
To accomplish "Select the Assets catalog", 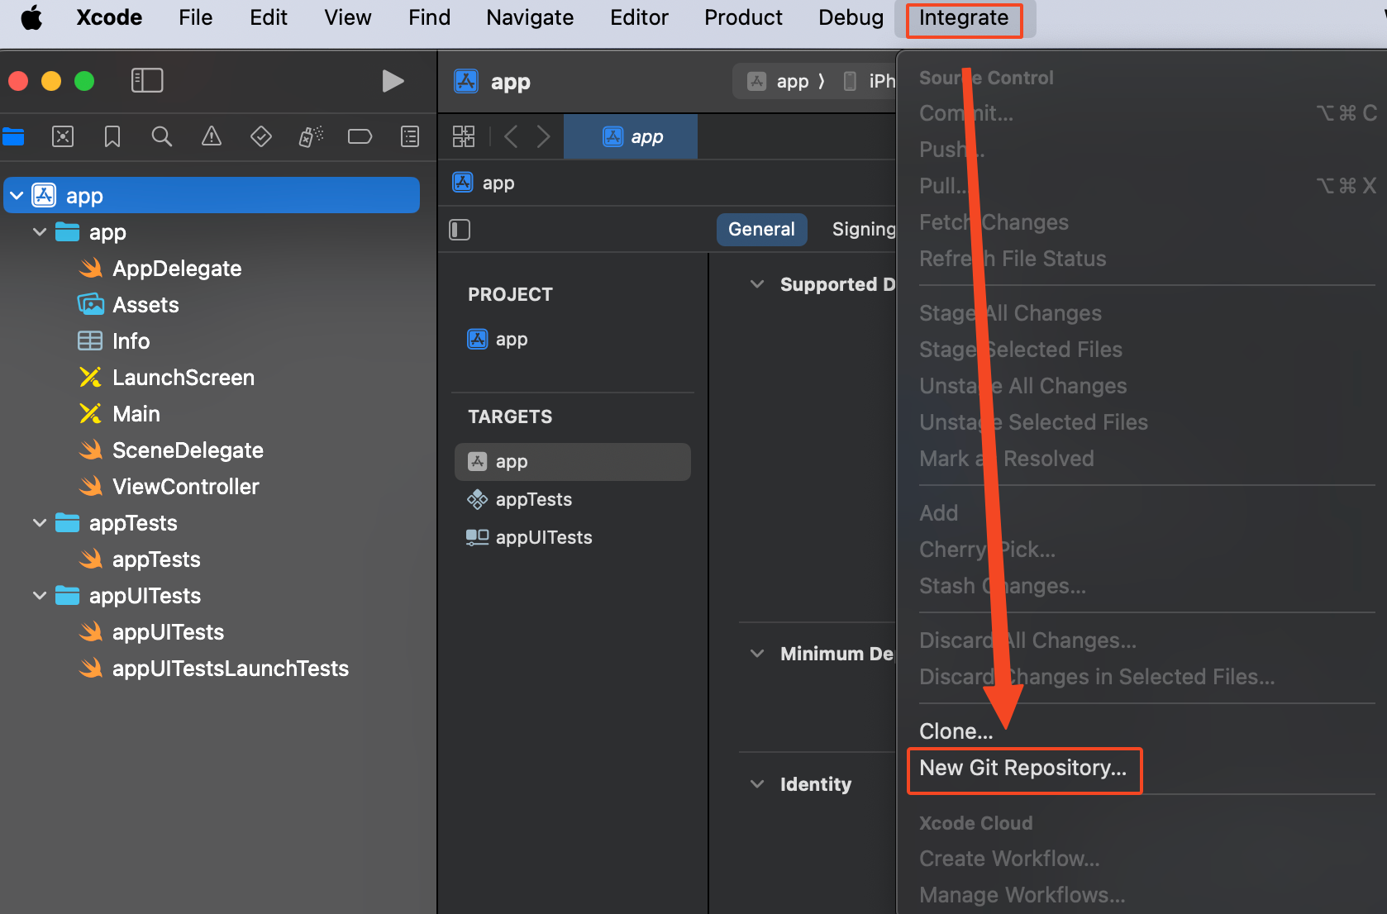I will pos(145,305).
